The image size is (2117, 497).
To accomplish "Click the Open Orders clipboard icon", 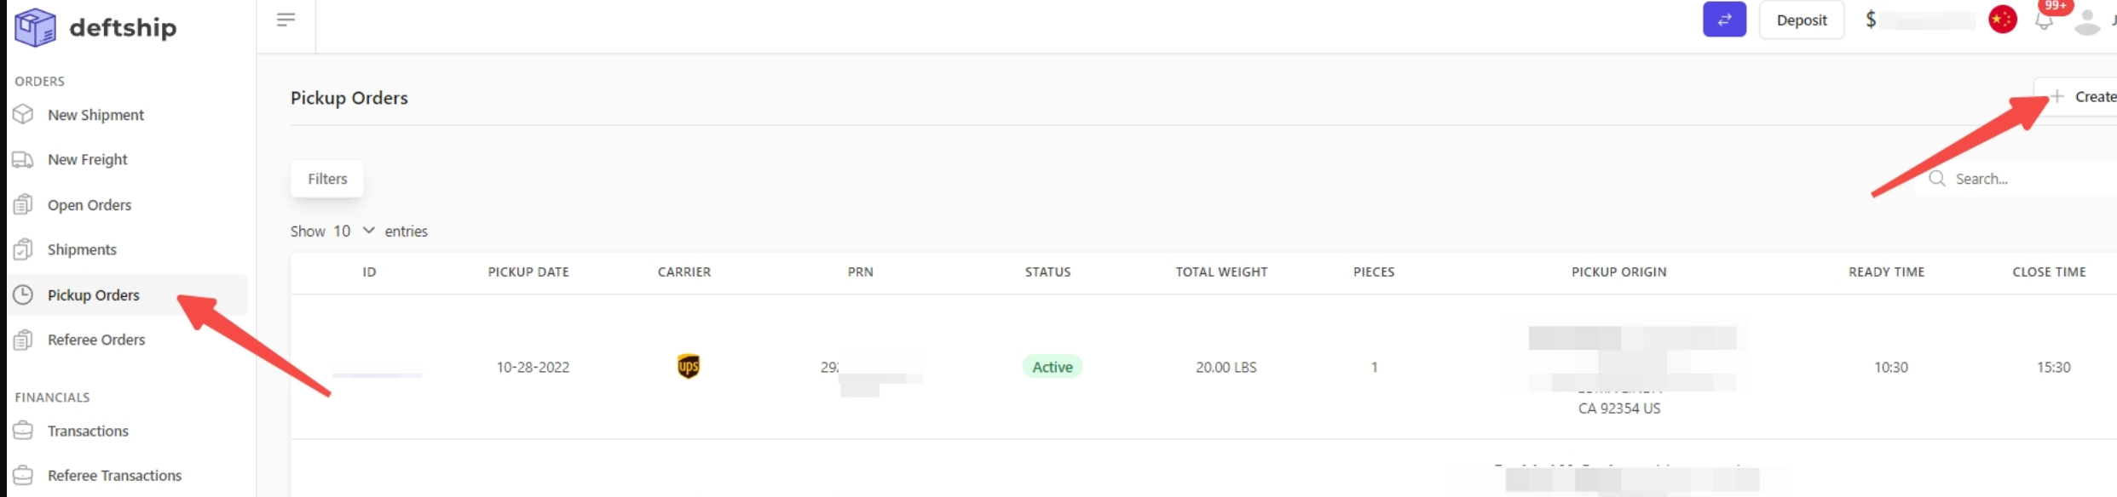I will click(x=23, y=204).
